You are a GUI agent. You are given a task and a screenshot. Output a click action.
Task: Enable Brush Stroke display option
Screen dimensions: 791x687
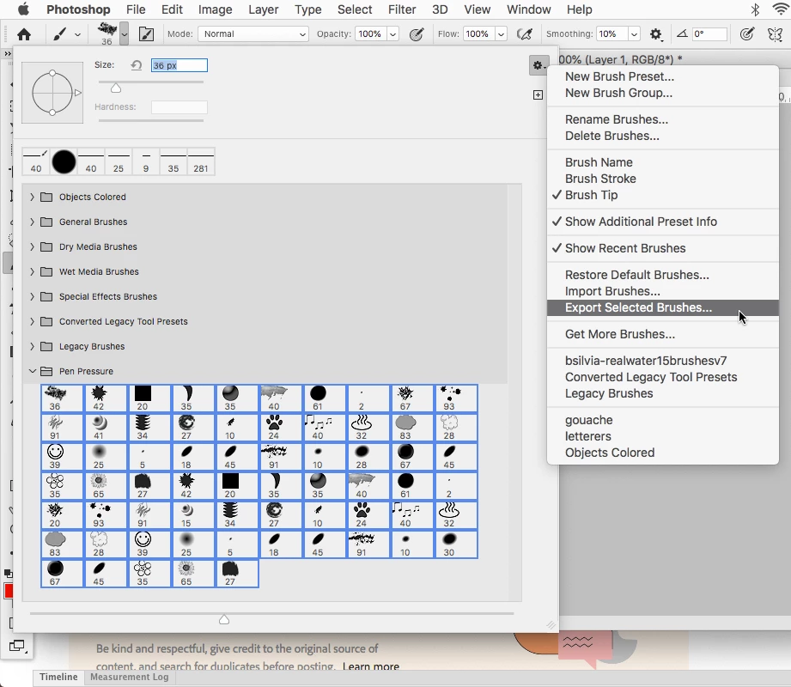600,179
